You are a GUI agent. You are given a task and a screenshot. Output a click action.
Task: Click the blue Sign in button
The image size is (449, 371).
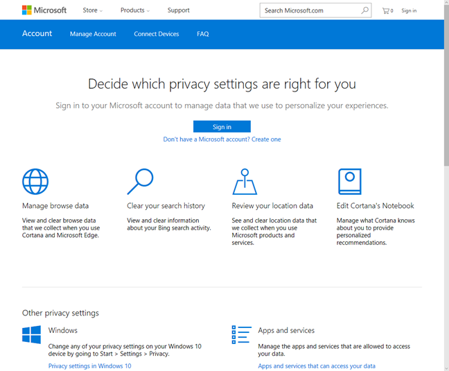click(x=222, y=127)
